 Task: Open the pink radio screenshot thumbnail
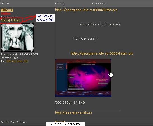[83, 78]
